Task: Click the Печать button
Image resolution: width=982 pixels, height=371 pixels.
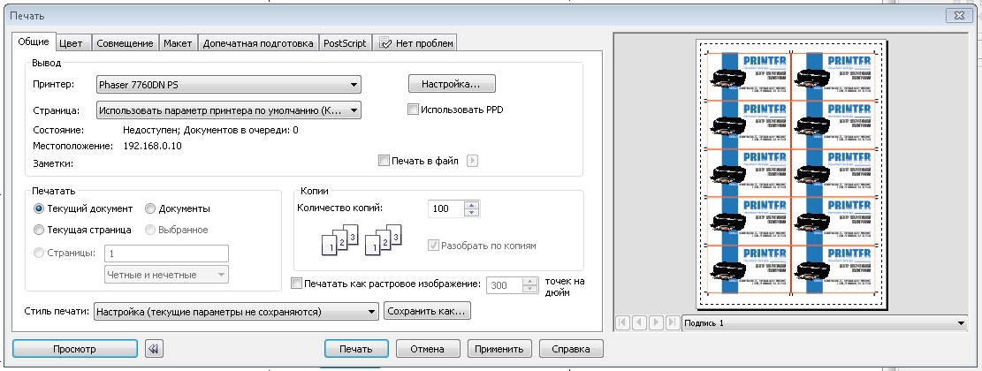Action: pos(356,349)
